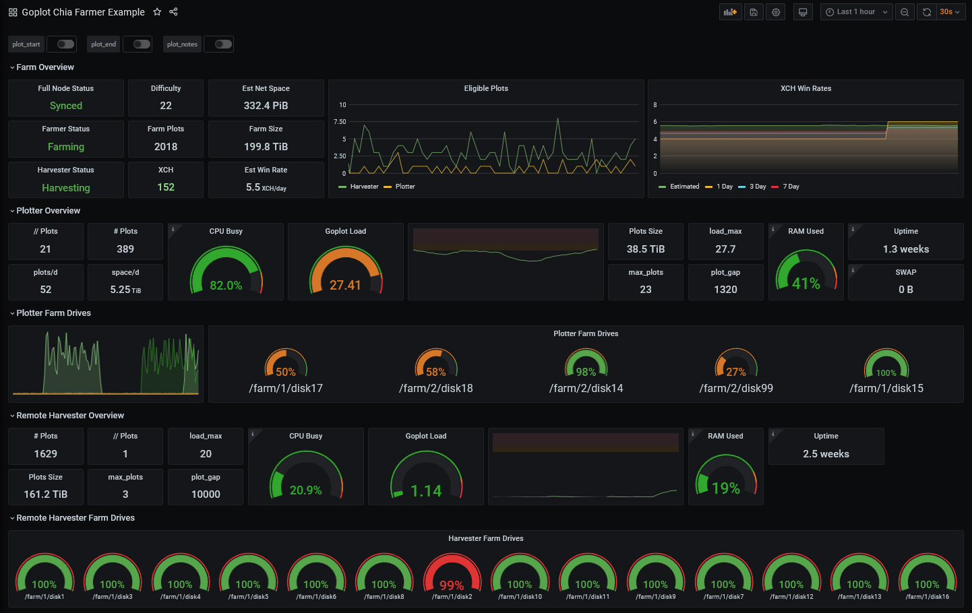The image size is (972, 613).
Task: Refresh the dashboard with the refresh icon
Action: [927, 12]
